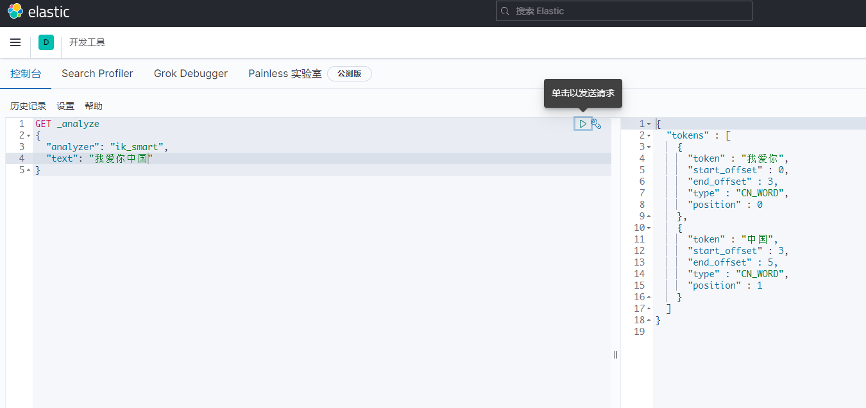Click "end_offset" : 3 line
The image size is (866, 408).
click(733, 182)
